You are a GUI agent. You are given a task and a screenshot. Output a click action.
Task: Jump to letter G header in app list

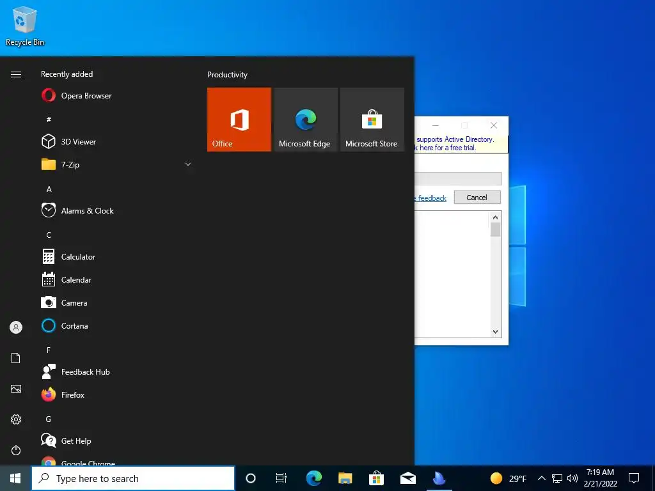pos(49,419)
